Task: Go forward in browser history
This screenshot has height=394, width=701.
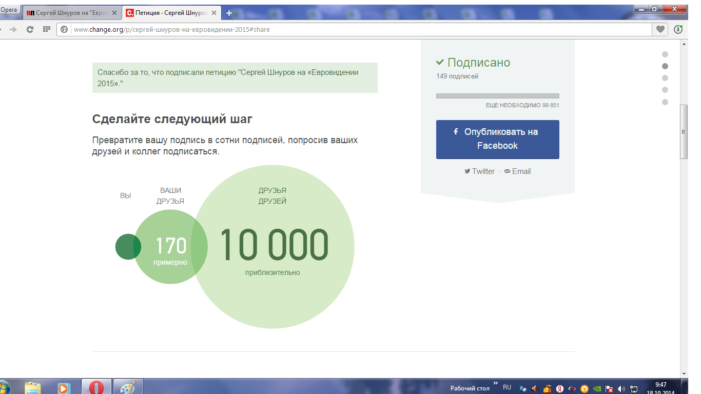Action: (x=13, y=29)
